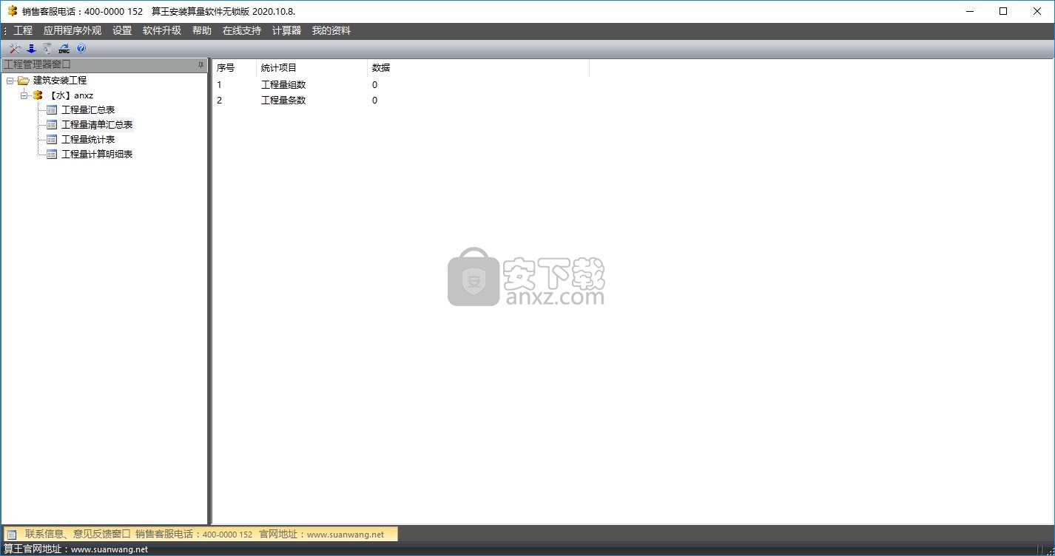
Task: Click the DWG import toolbar icon
Action: [64, 49]
